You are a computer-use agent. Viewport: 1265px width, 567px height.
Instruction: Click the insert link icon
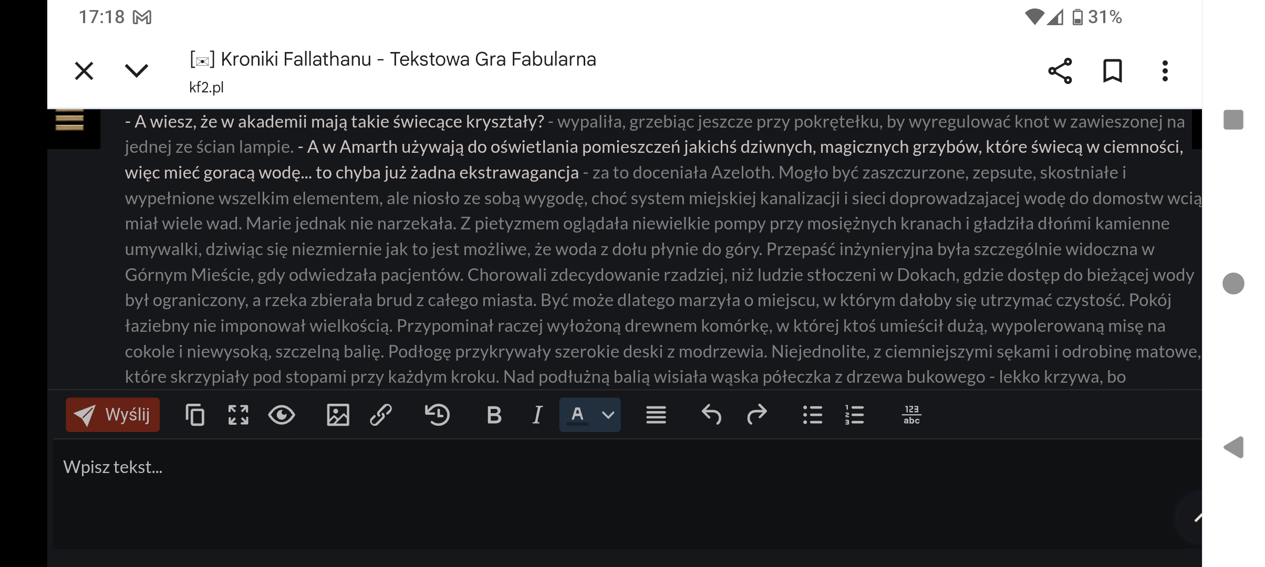click(x=381, y=415)
